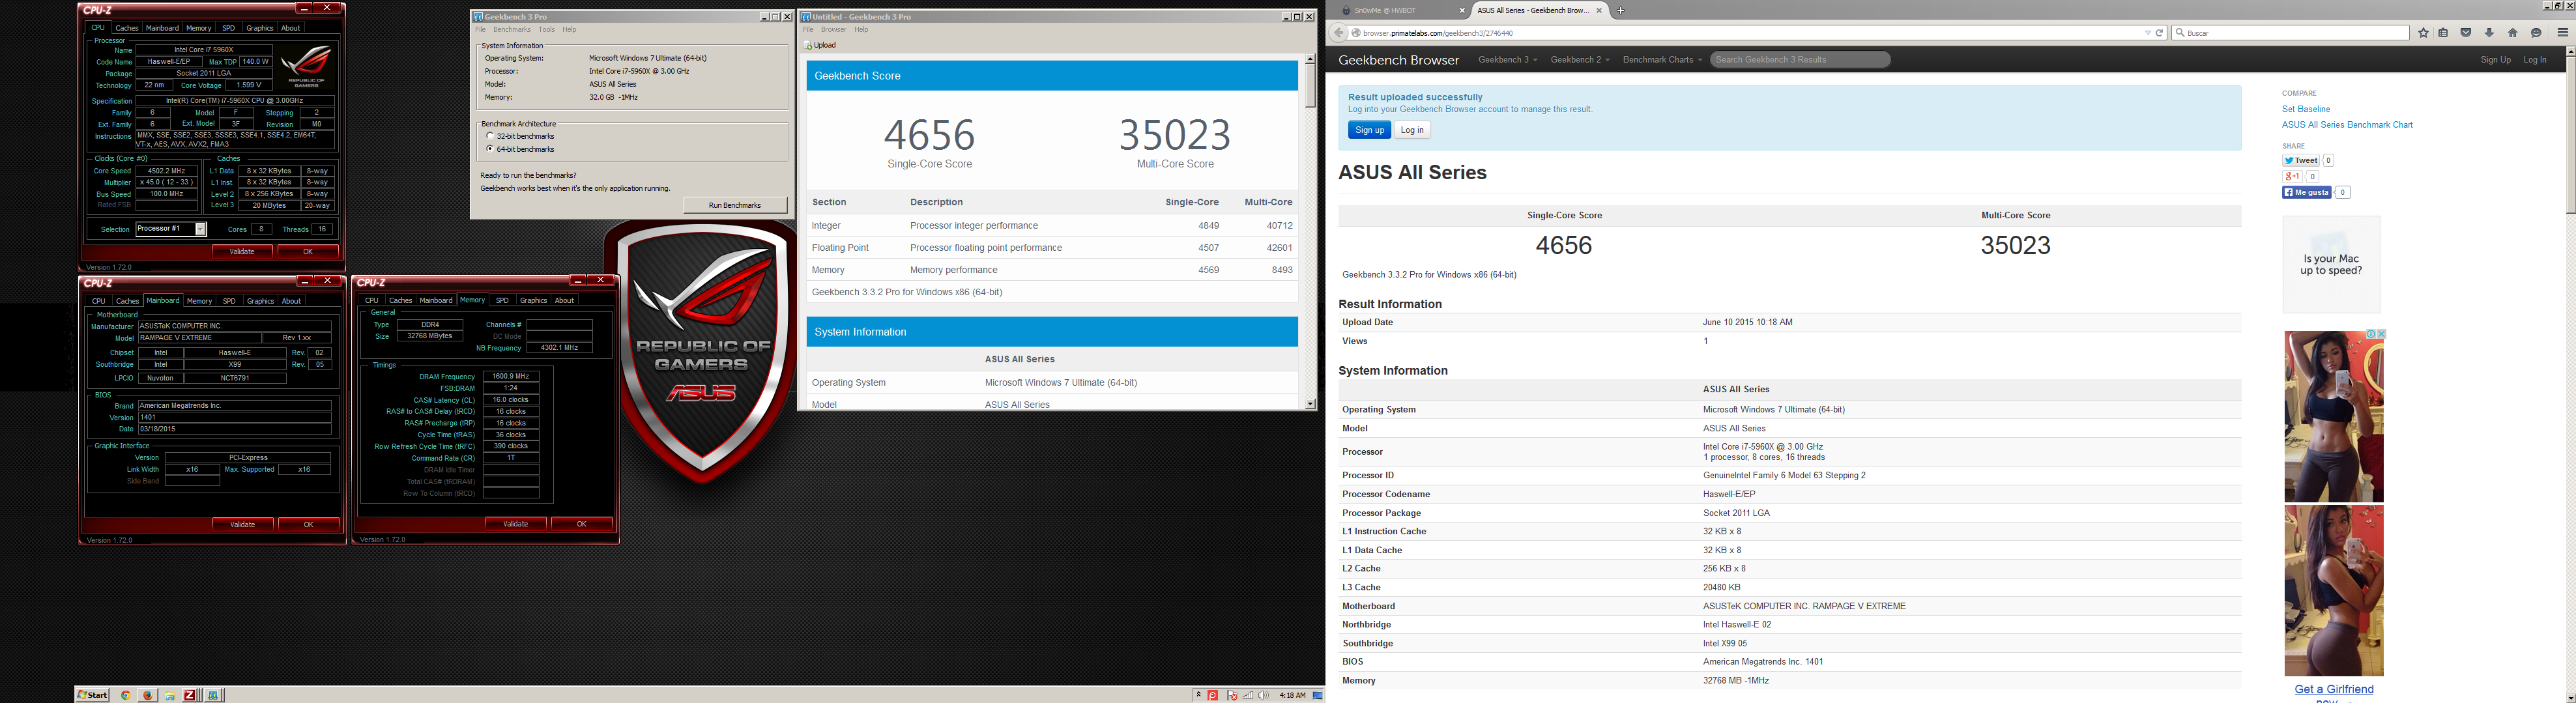The height and width of the screenshot is (703, 2576).
Task: Open ASUS All Series Benchmark Chart link
Action: [2347, 125]
